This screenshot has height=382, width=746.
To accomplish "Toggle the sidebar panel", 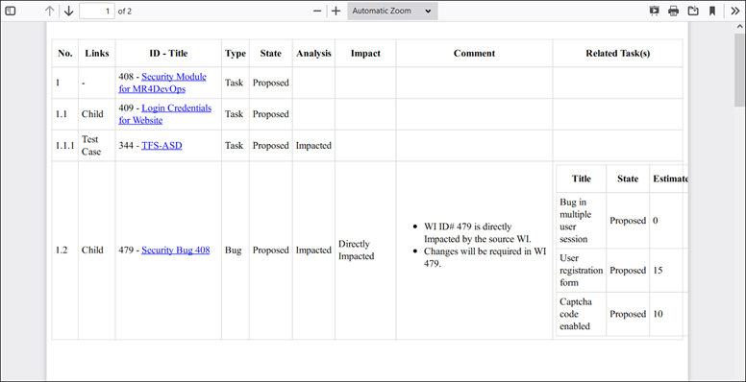I will 11,11.
